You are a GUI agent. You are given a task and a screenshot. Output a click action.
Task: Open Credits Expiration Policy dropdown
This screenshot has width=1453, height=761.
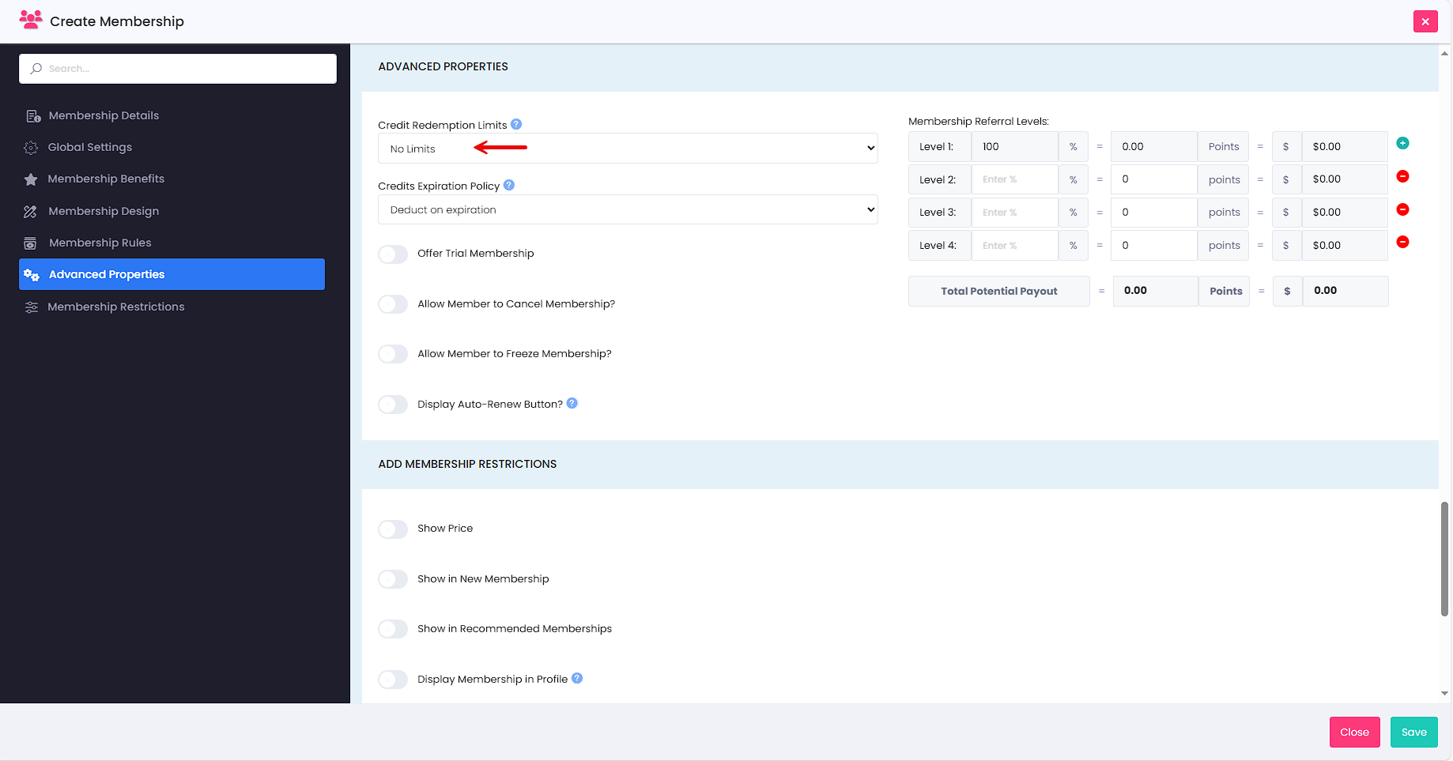coord(628,209)
